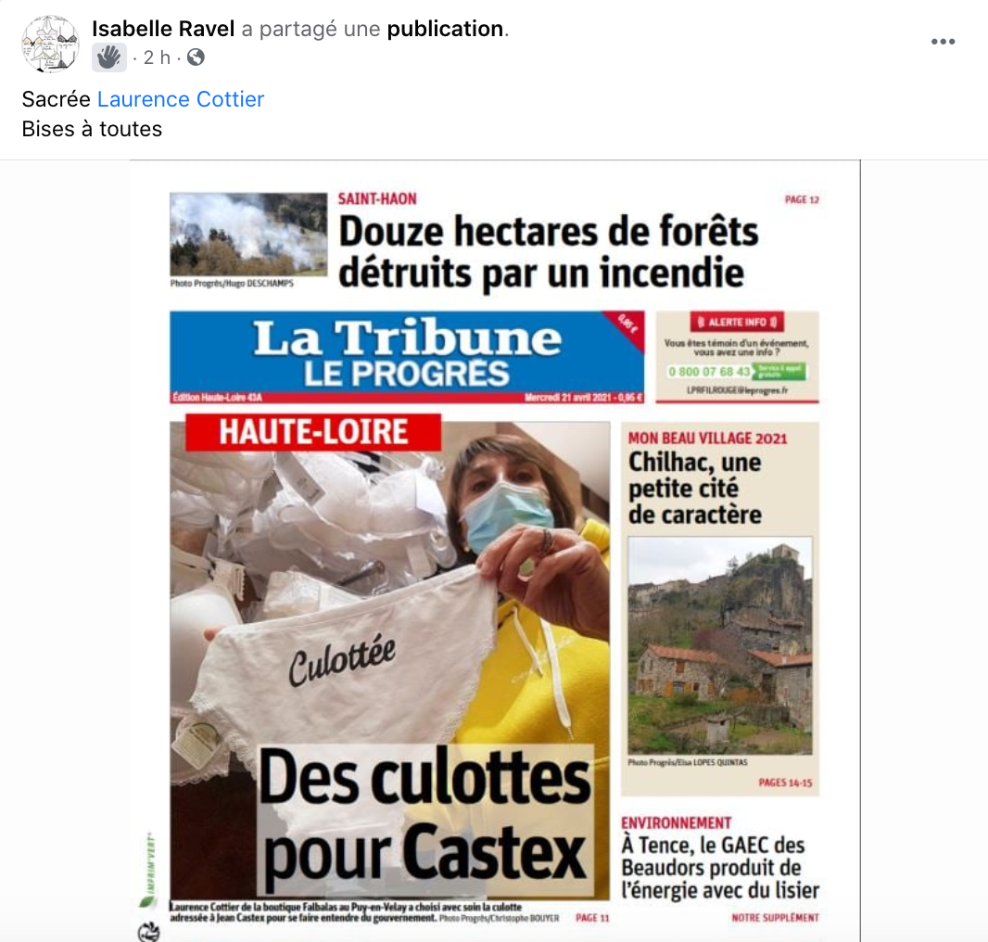Click the Chilhac village photo
The width and height of the screenshot is (988, 942).
[720, 645]
